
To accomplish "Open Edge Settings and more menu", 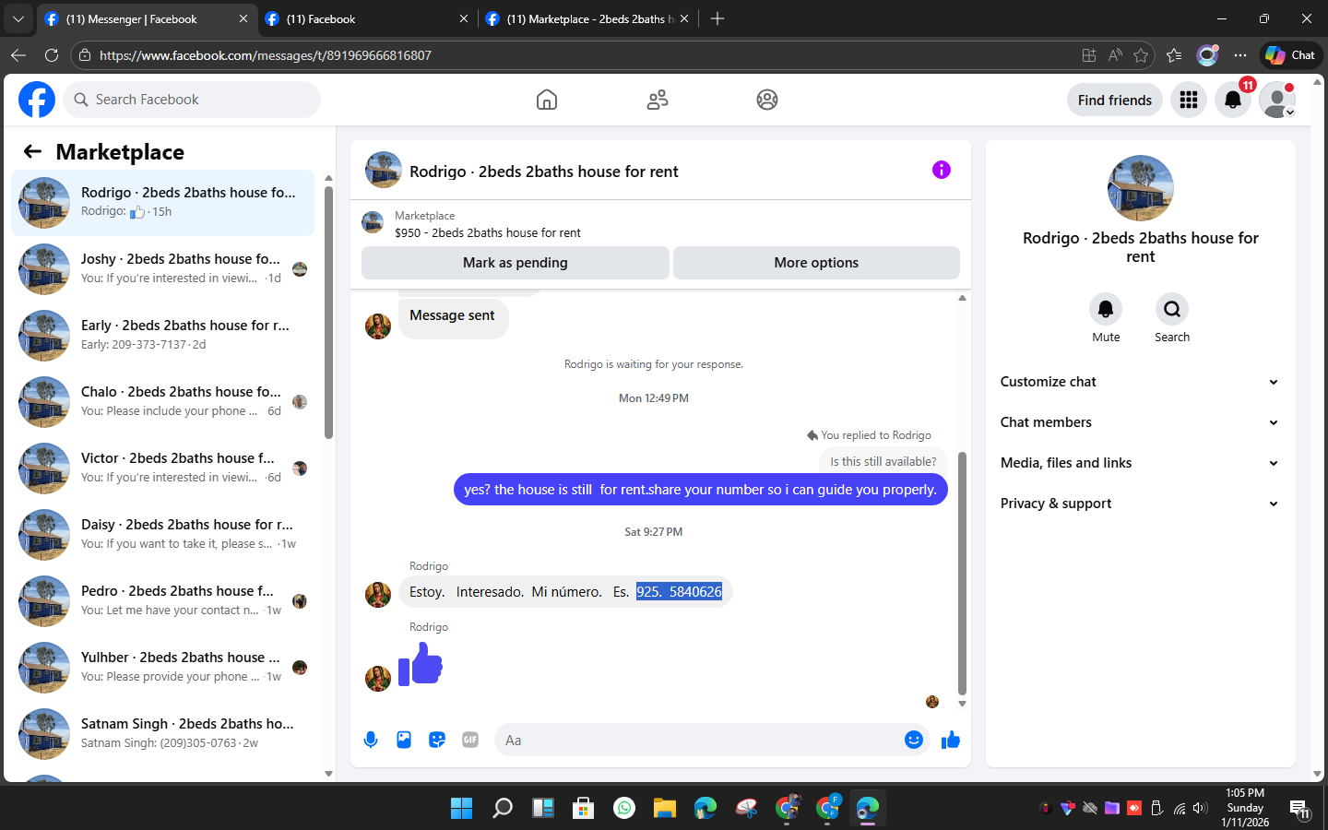I will [x=1240, y=55].
